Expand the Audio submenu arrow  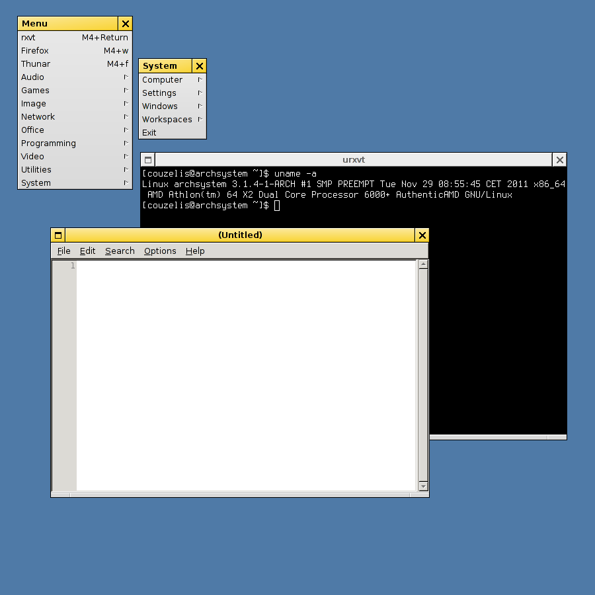pyautogui.click(x=126, y=77)
